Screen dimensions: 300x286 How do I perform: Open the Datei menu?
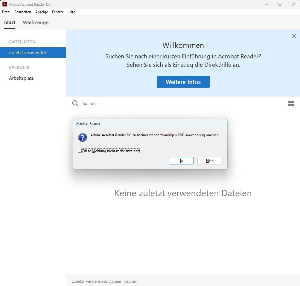coord(6,12)
